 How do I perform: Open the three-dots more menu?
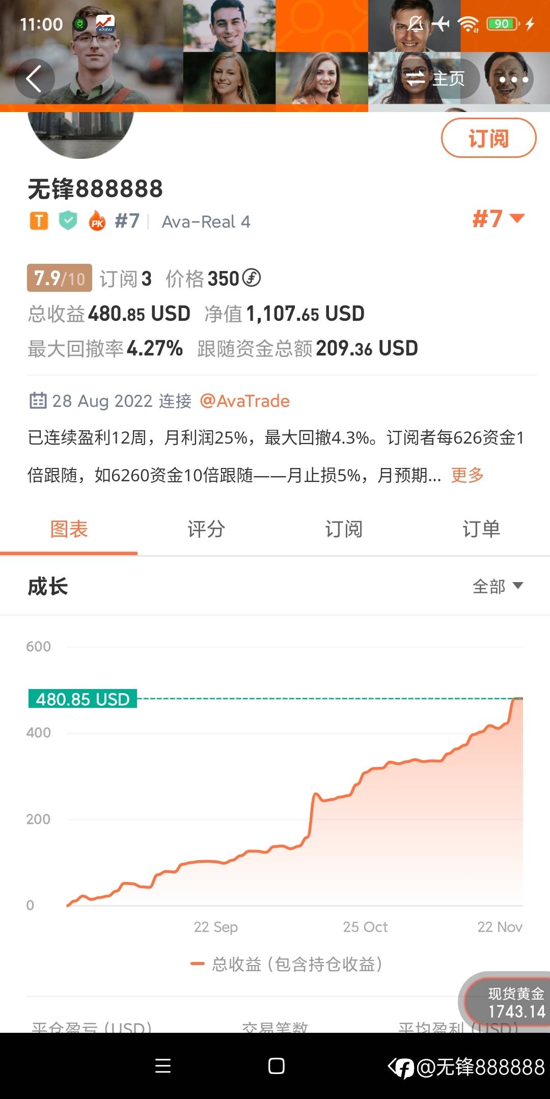pos(513,79)
